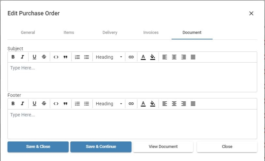Insert code block in Subject editor

point(56,57)
